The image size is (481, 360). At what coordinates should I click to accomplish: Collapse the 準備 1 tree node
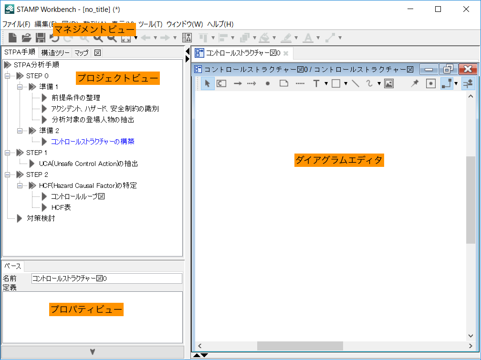pyautogui.click(x=20, y=87)
